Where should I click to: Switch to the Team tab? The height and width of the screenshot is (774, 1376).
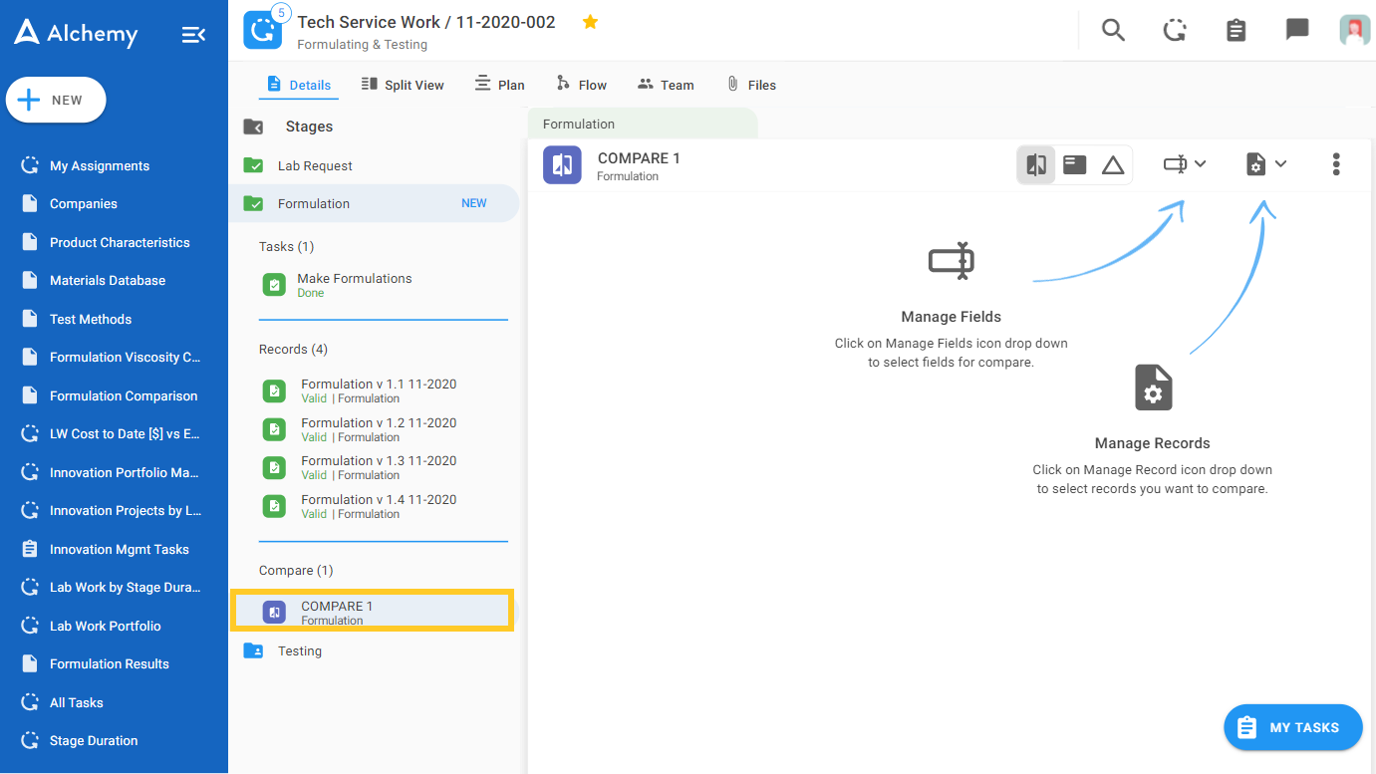click(666, 85)
